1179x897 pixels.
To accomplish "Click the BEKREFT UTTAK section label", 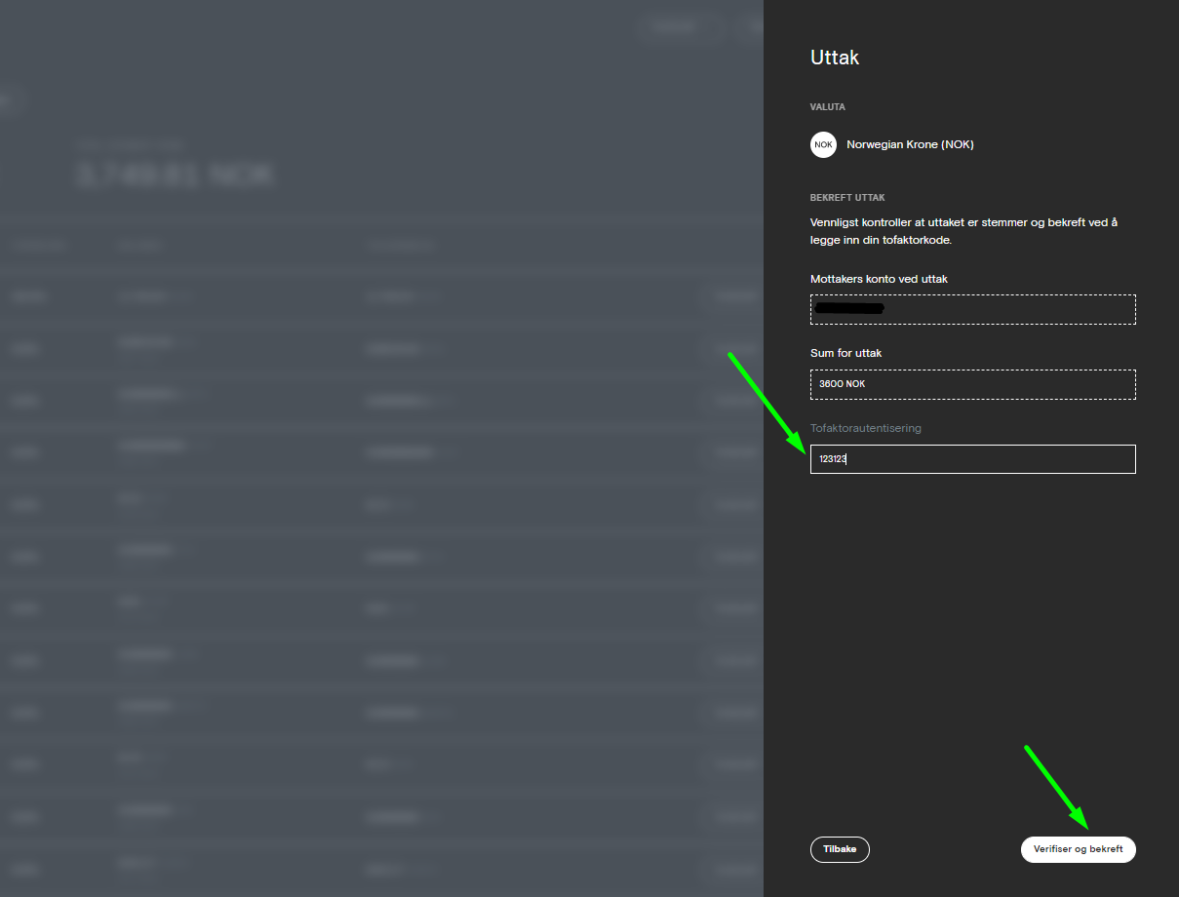I will (847, 197).
